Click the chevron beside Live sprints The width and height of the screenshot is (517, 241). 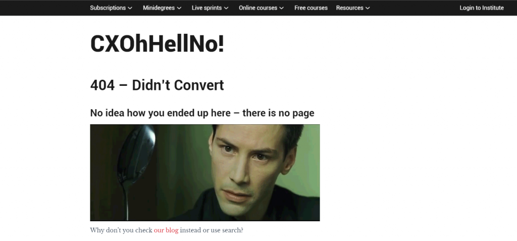226,8
